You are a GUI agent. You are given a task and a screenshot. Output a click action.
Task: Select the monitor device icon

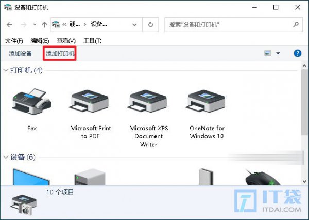click(x=31, y=177)
